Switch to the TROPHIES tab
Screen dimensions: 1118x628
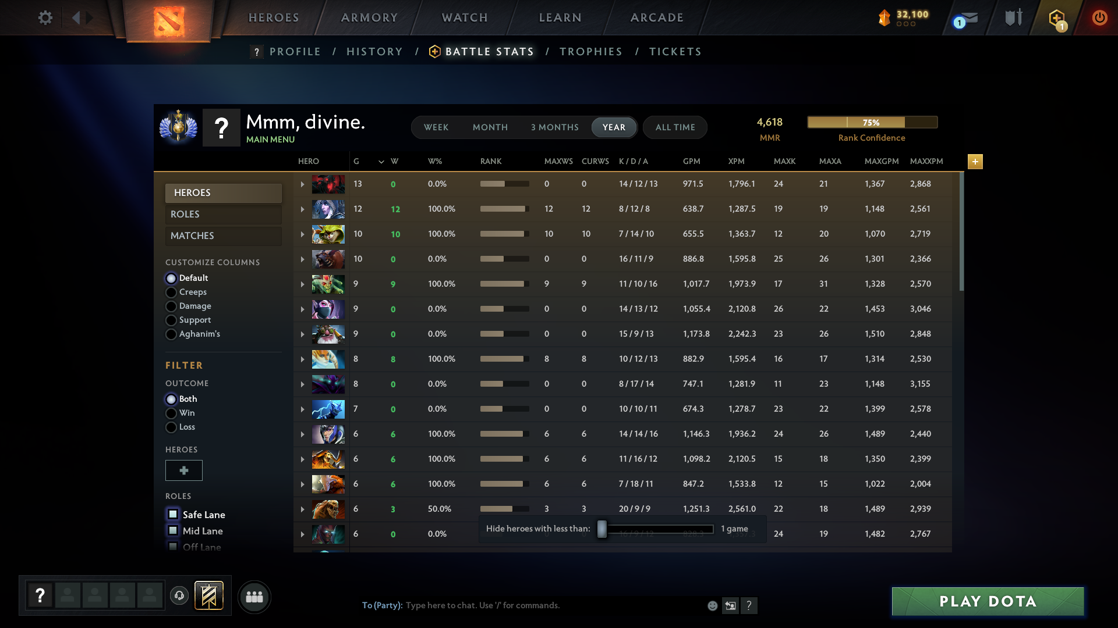click(x=590, y=52)
